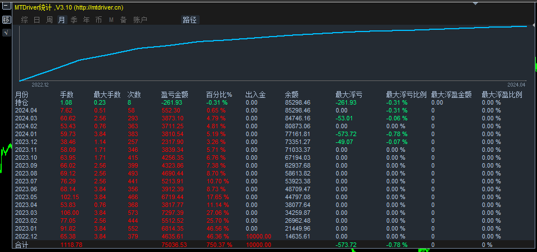
Task: Select the 2023.01 row label
Action: tap(25, 228)
